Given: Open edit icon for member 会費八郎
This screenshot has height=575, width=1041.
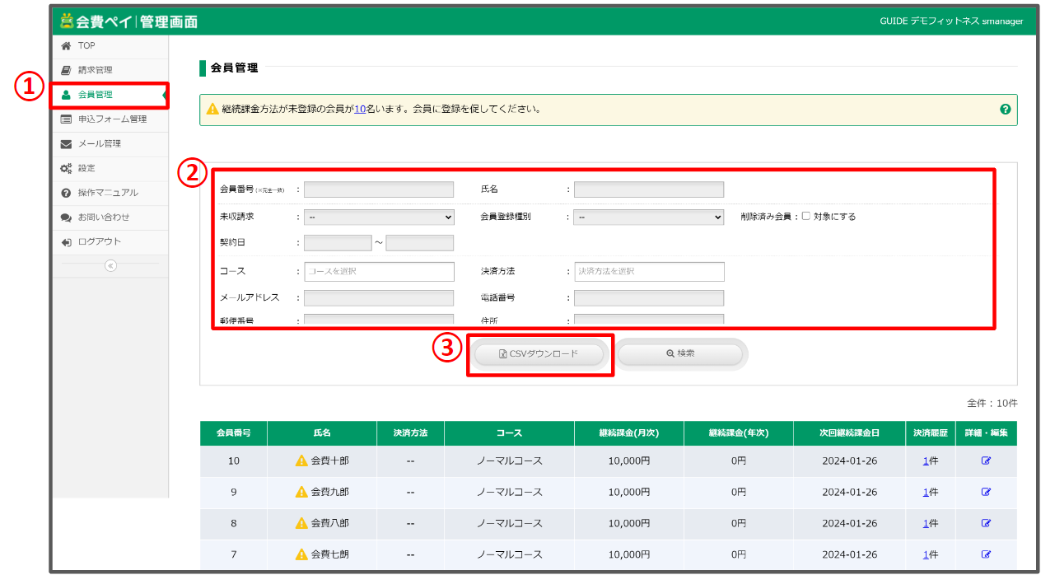Looking at the screenshot, I should [x=986, y=523].
